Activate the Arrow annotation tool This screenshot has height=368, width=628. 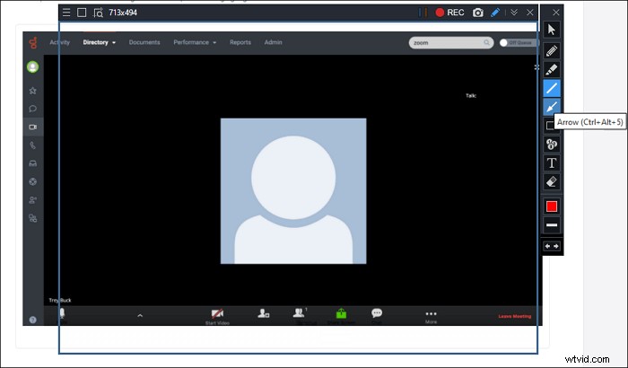point(552,107)
